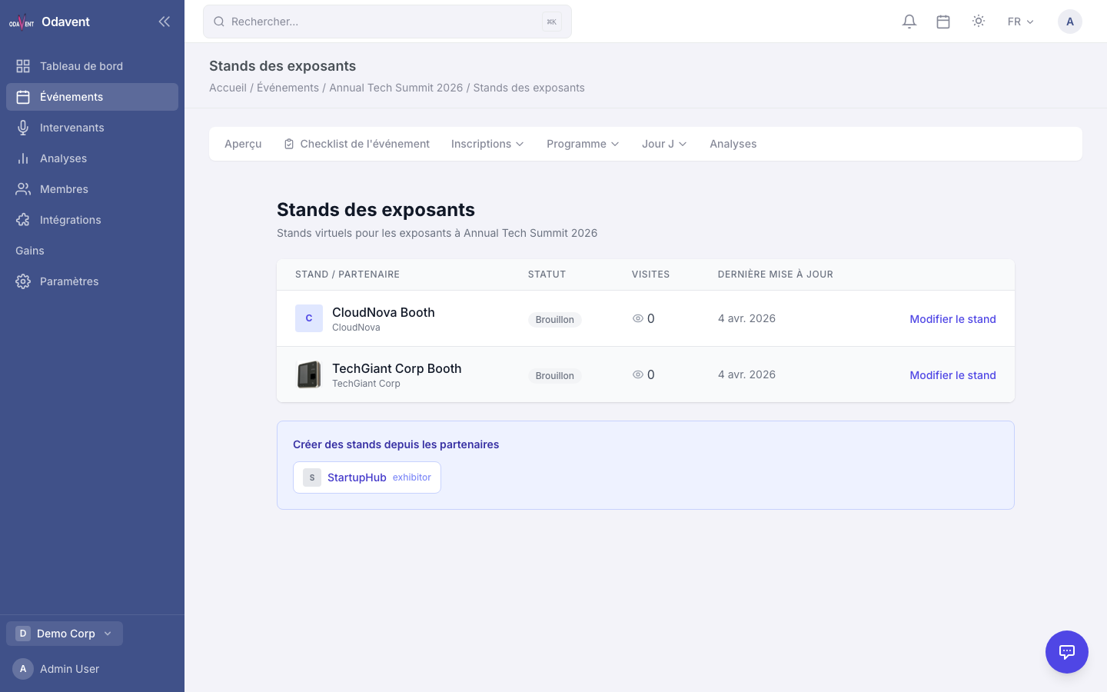The width and height of the screenshot is (1107, 692).
Task: Click TechGiant Corp Booth's Brouillon status badge
Action: click(x=554, y=376)
